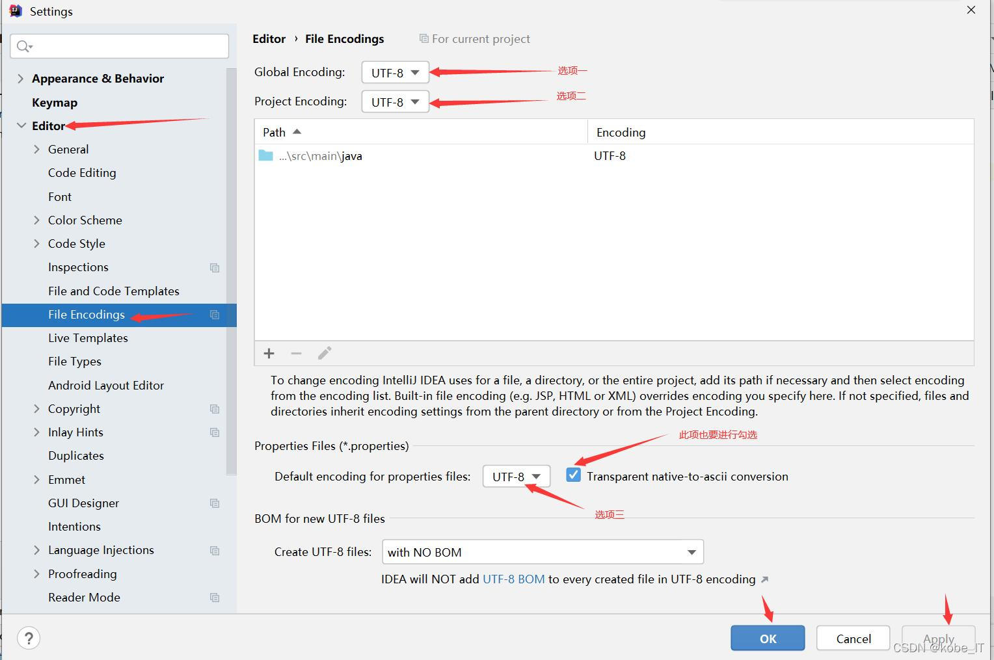Viewport: 994px width, 660px height.
Task: Click the For current project icon
Action: pyautogui.click(x=424, y=39)
